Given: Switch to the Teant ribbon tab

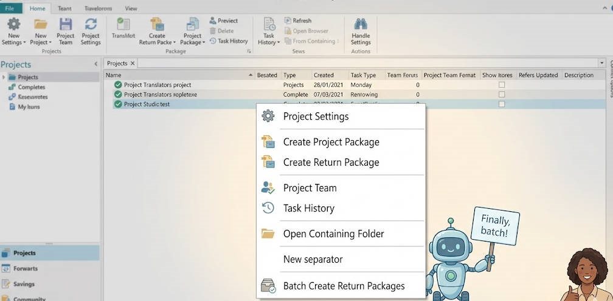Looking at the screenshot, I should (64, 8).
